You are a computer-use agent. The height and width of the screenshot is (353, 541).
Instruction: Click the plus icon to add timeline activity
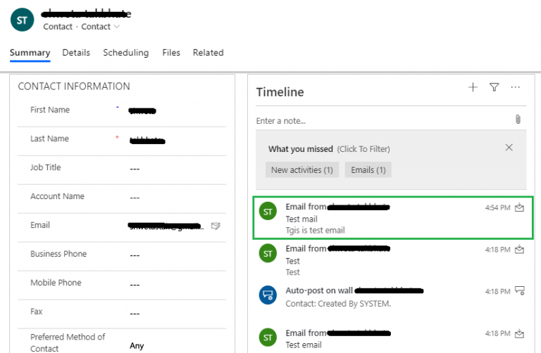point(473,87)
